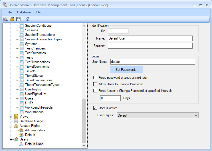Click the Users node people icon
Viewport: 212px width, 151px height.
click(x=16, y=139)
